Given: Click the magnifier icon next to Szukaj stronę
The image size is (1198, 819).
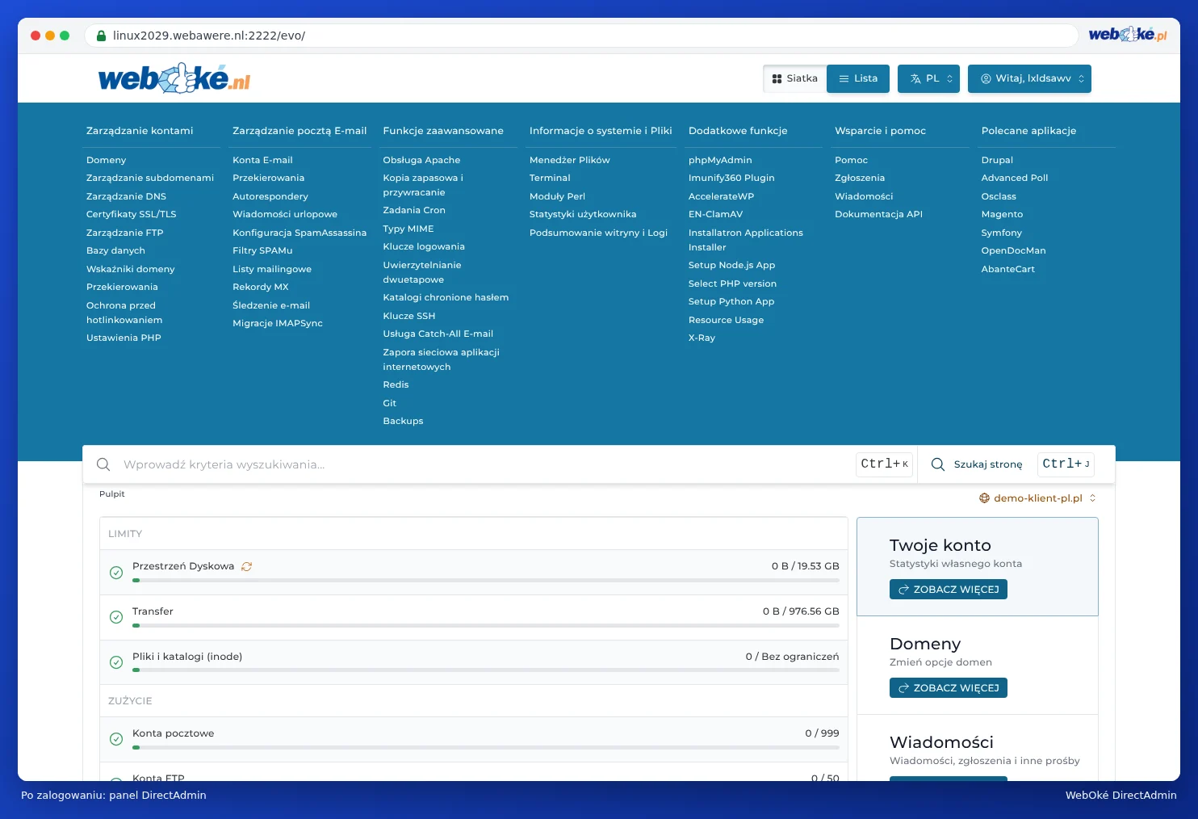Looking at the screenshot, I should pos(938,464).
